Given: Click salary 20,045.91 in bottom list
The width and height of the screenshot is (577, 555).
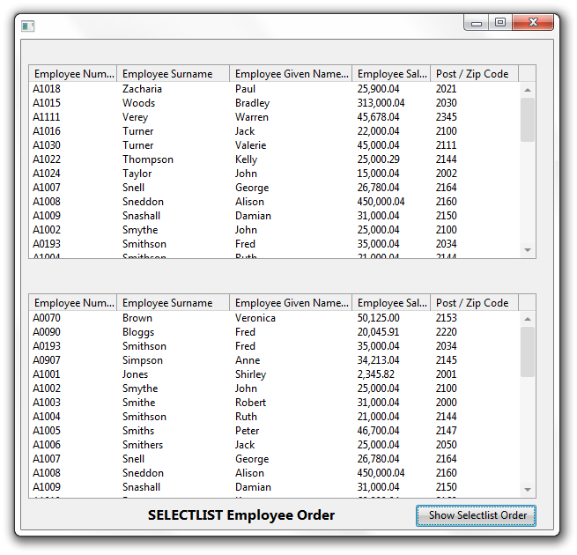Looking at the screenshot, I should tap(378, 332).
